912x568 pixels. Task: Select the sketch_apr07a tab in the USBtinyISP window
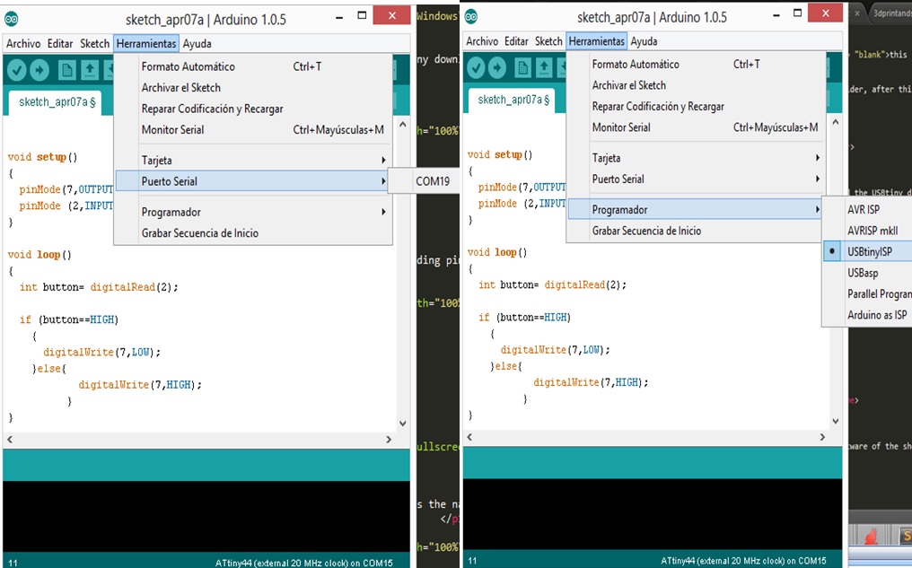pos(513,100)
